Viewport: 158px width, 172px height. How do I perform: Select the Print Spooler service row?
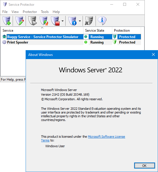(x=71, y=42)
